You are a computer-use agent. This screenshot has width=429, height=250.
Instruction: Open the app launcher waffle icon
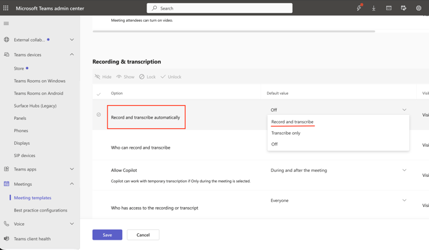pos(6,8)
